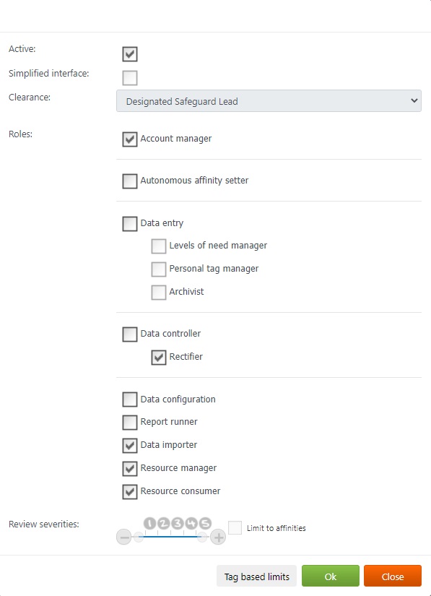
Task: Uncheck the Account manager role
Action: tap(130, 139)
